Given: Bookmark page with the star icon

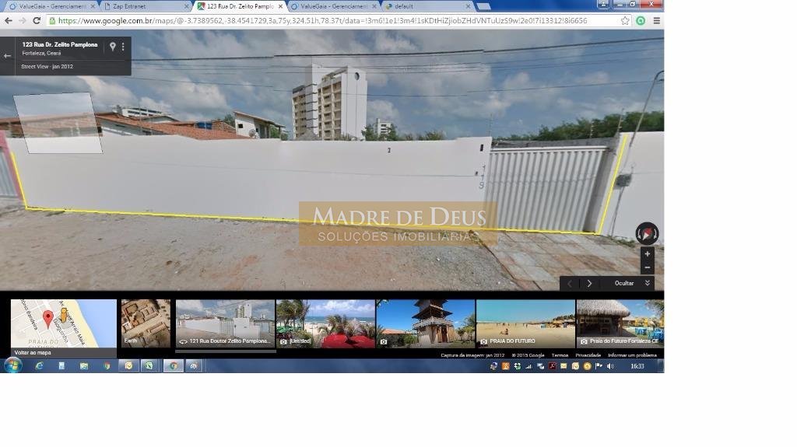Looking at the screenshot, I should (625, 21).
